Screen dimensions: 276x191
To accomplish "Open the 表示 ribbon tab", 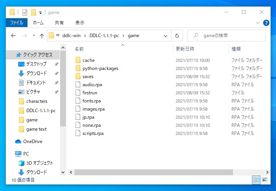I will click(80, 23).
